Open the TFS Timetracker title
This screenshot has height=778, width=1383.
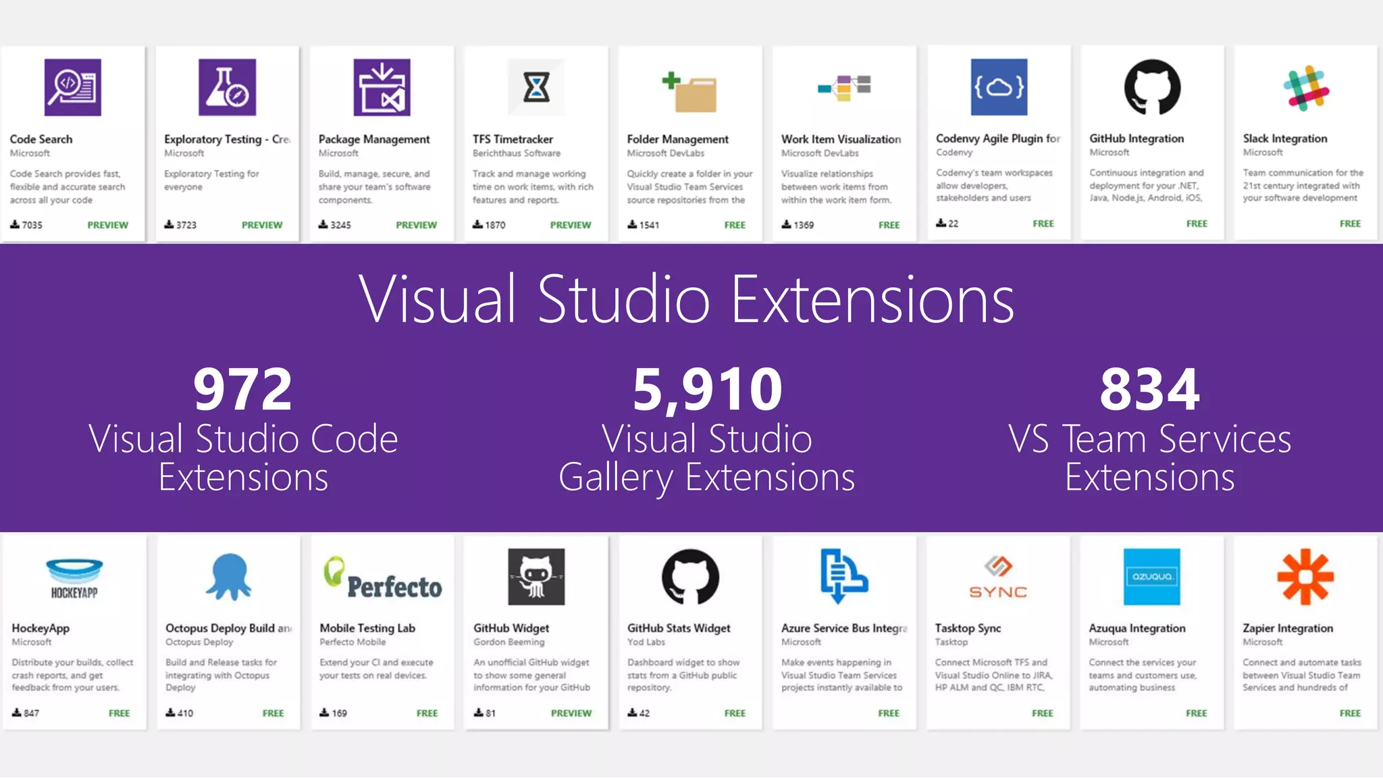click(513, 139)
